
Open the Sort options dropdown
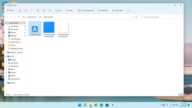click(x=59, y=10)
